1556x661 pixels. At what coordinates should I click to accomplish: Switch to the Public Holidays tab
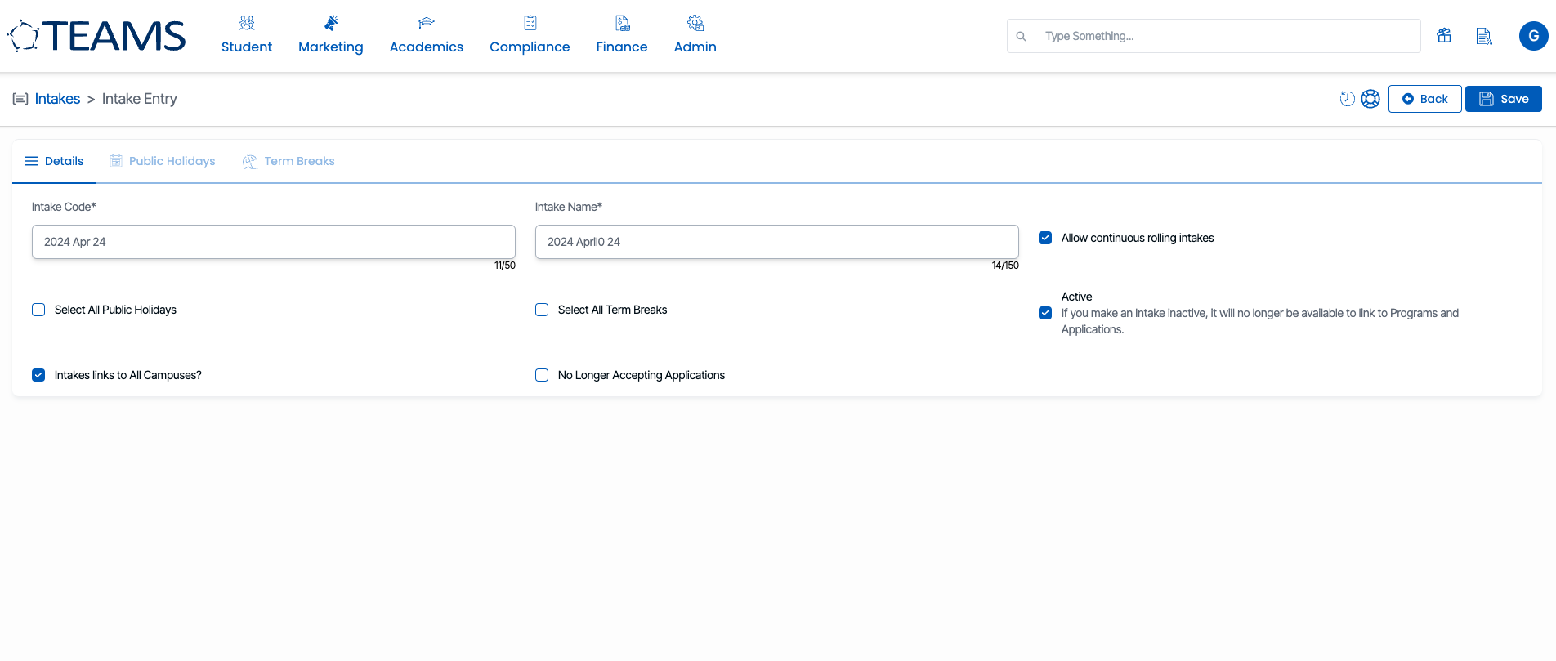click(163, 161)
